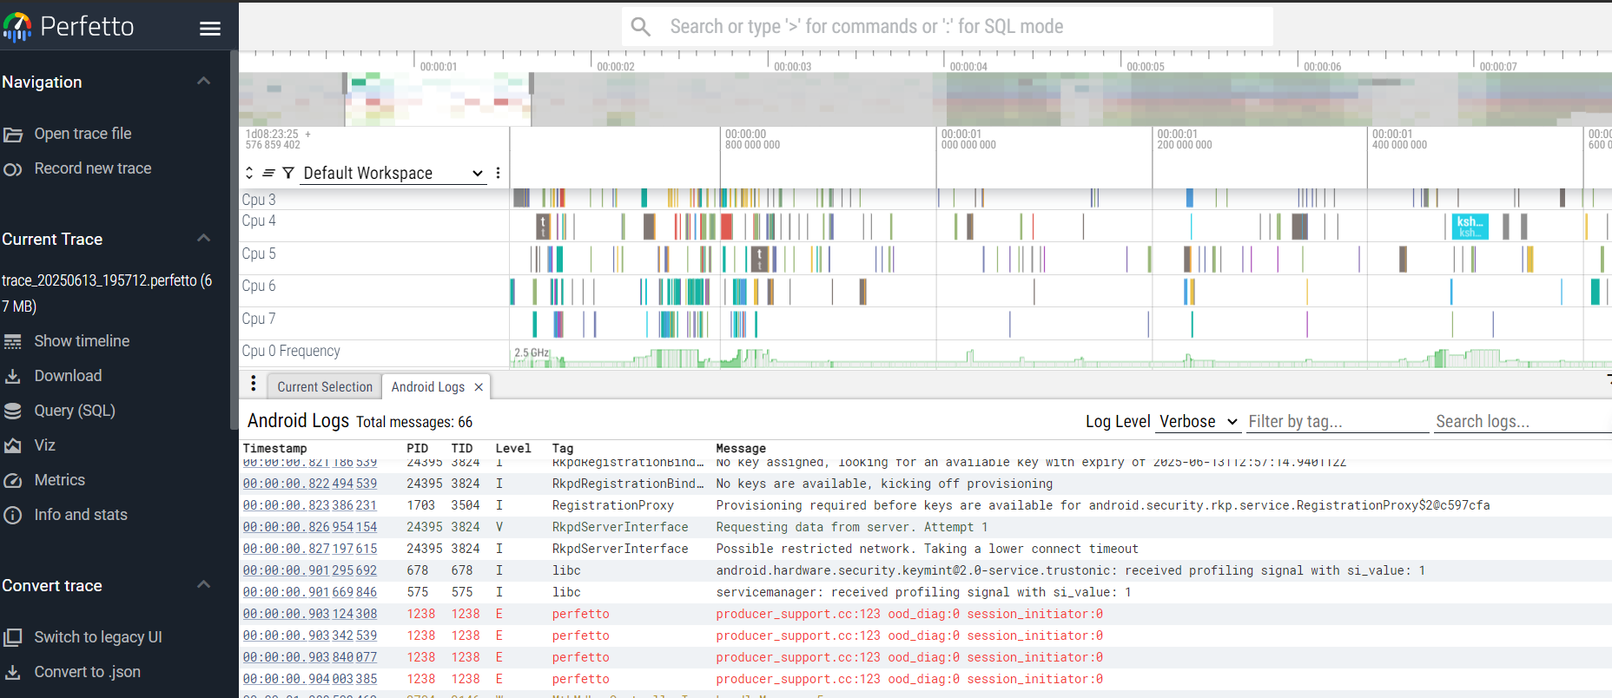This screenshot has height=698, width=1612.
Task: Toggle the hamburger sidebar menu
Action: pyautogui.click(x=210, y=29)
